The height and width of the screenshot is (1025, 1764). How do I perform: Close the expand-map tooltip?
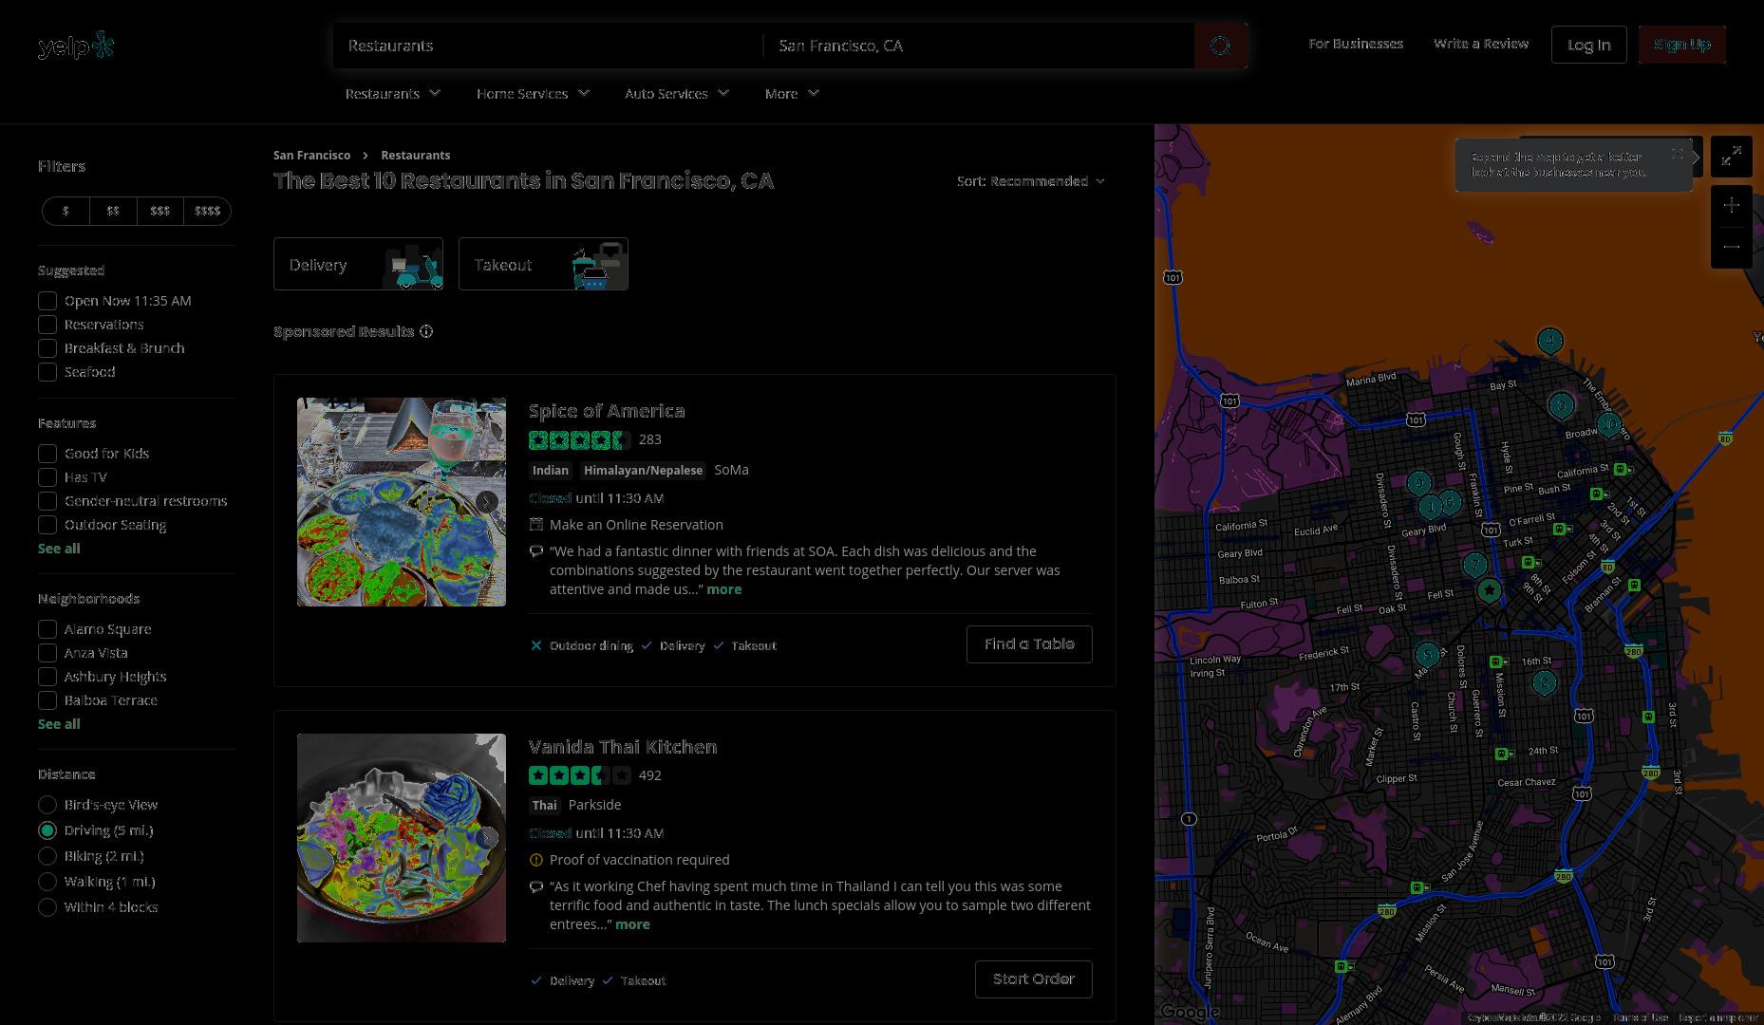tap(1678, 153)
